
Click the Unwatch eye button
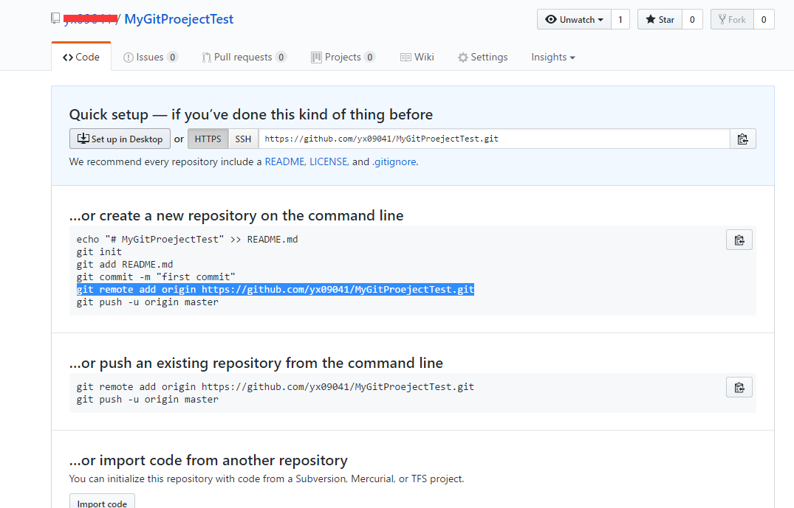tap(574, 20)
